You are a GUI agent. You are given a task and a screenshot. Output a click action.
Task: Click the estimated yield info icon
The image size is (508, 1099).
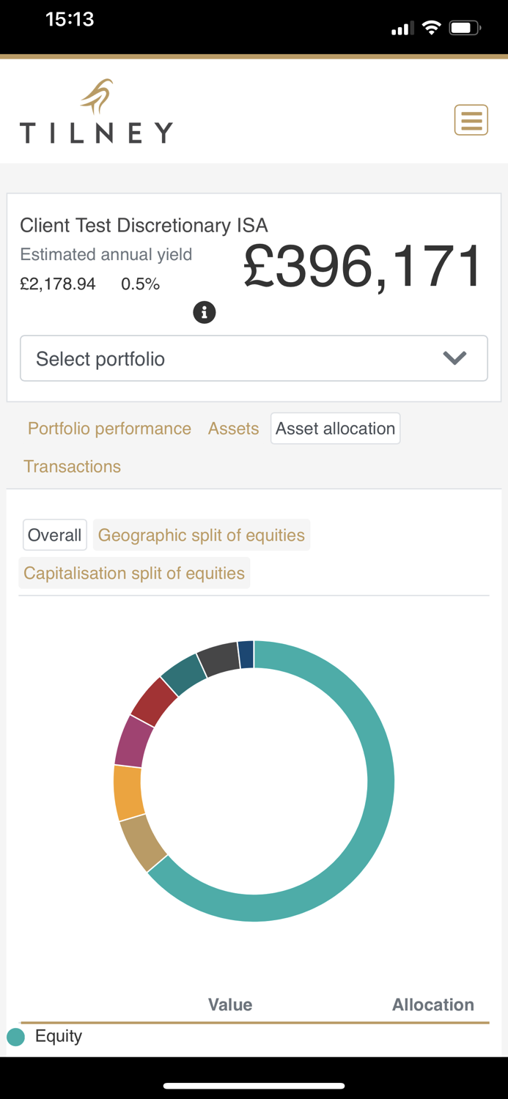(x=204, y=313)
